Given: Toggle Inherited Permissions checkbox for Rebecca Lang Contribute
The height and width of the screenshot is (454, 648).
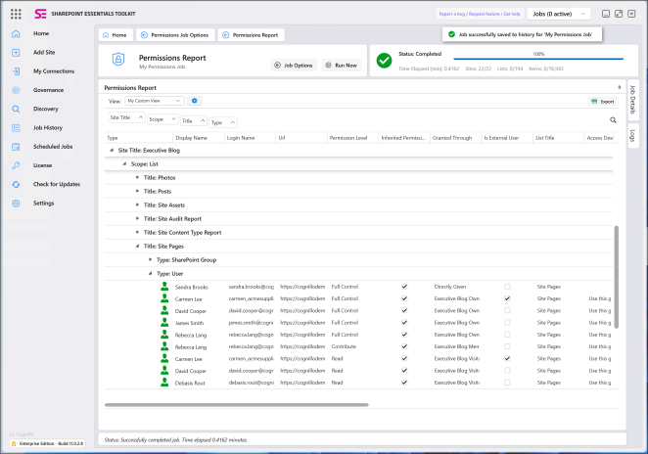Looking at the screenshot, I should point(404,346).
